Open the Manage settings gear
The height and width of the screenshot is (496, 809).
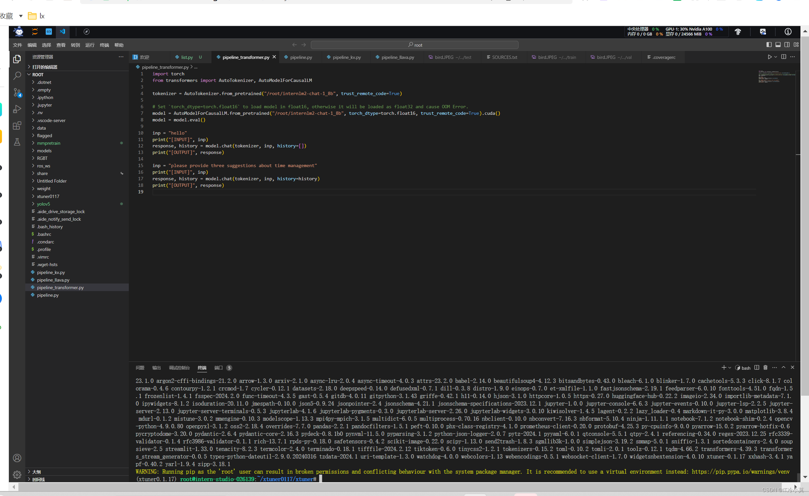[17, 474]
